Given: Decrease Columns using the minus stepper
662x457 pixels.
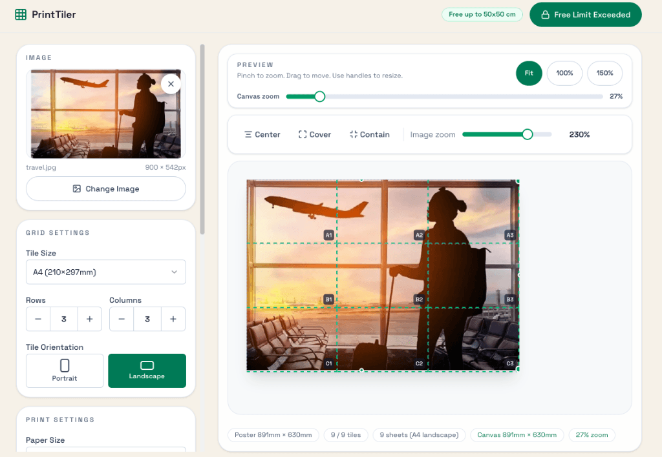Looking at the screenshot, I should click(x=122, y=319).
